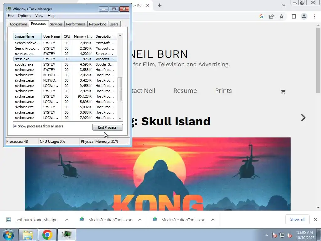Open the Options menu in Task Manager

pos(24,16)
